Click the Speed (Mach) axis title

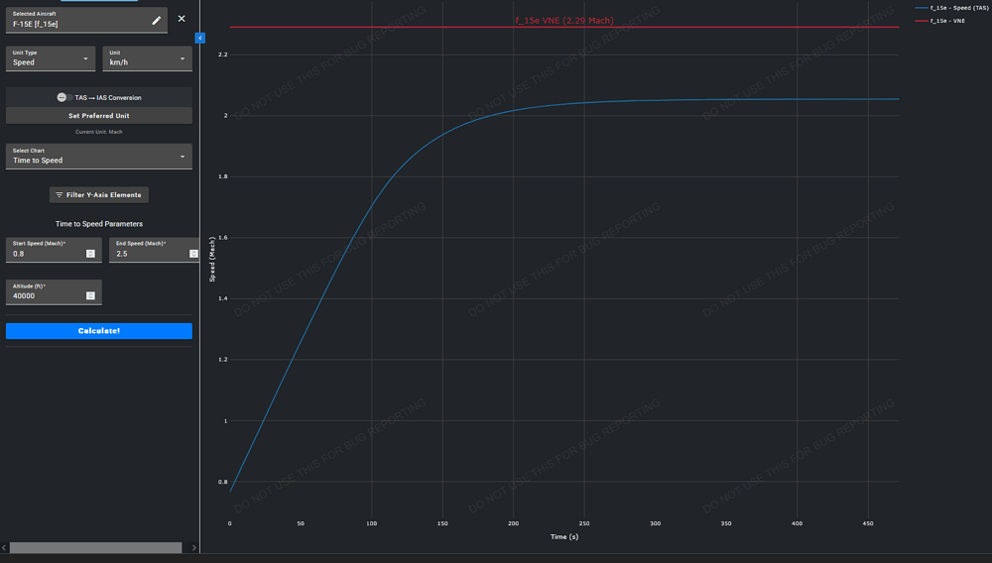coord(212,259)
